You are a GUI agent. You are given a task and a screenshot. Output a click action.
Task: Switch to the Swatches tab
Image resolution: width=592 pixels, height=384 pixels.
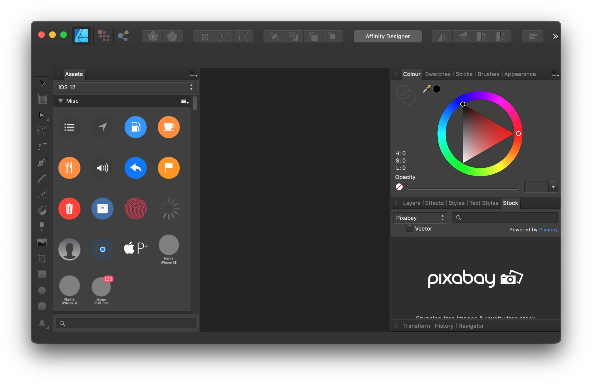438,74
